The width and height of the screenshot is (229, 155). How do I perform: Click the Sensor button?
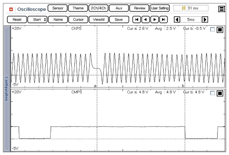[58, 8]
